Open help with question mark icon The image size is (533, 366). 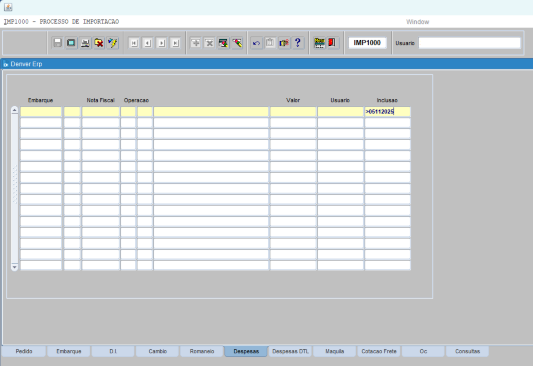click(x=298, y=43)
